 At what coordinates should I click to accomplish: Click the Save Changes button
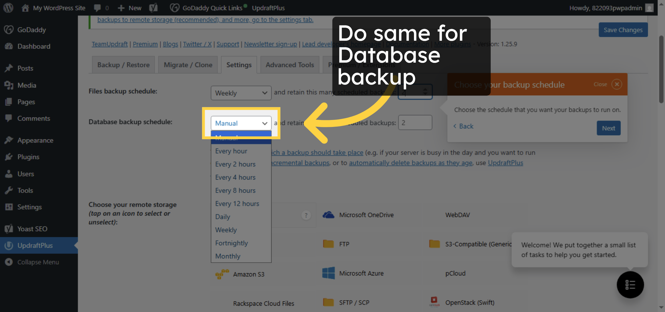(x=623, y=30)
